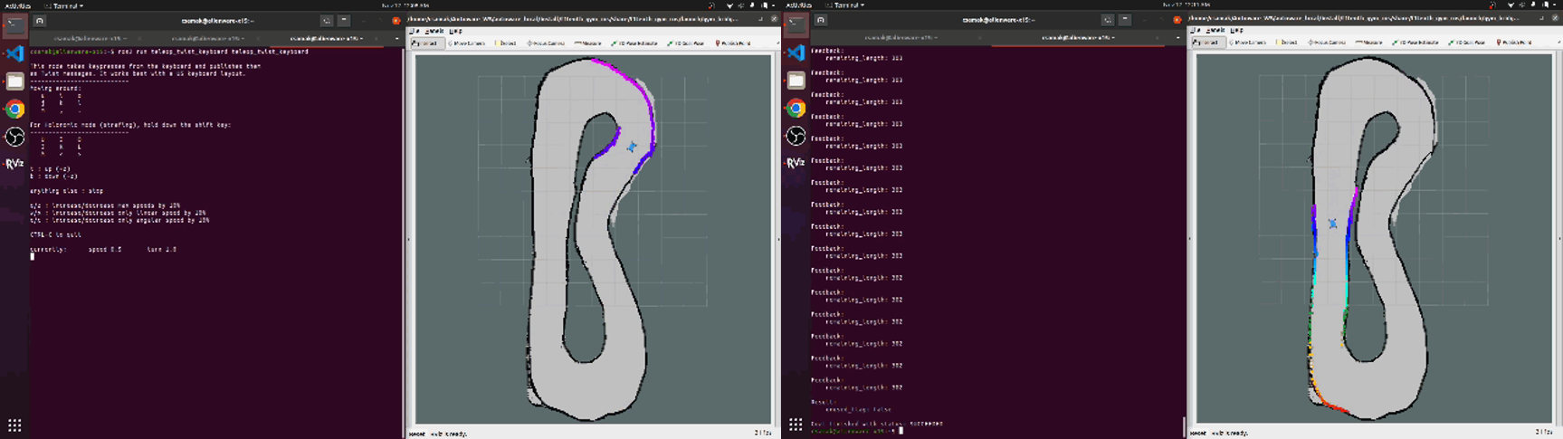Click Focus Camera tool in right RViz toolbar
The width and height of the screenshot is (1563, 439).
pos(1327,43)
